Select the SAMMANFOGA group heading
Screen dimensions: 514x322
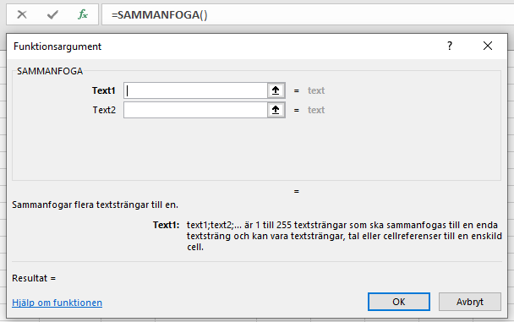[x=50, y=71]
